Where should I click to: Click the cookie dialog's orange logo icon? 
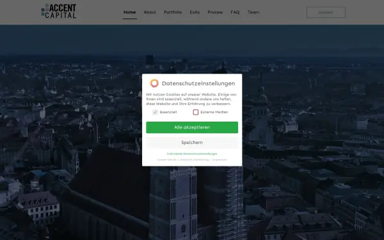154,83
